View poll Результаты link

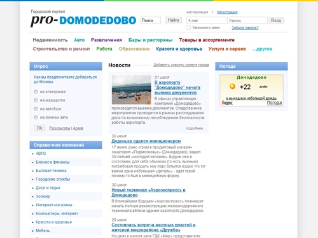pyautogui.click(x=60, y=128)
